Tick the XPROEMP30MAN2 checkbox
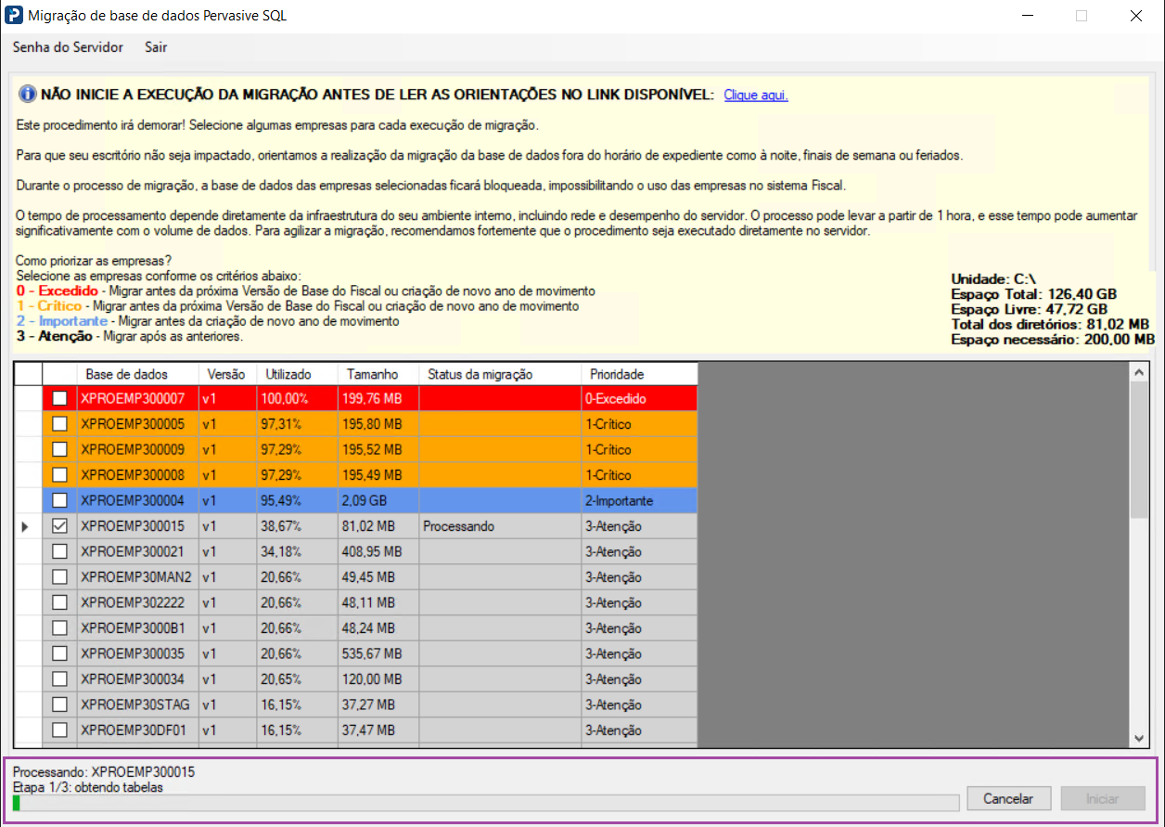Viewport: 1165px width, 827px height. pos(59,577)
